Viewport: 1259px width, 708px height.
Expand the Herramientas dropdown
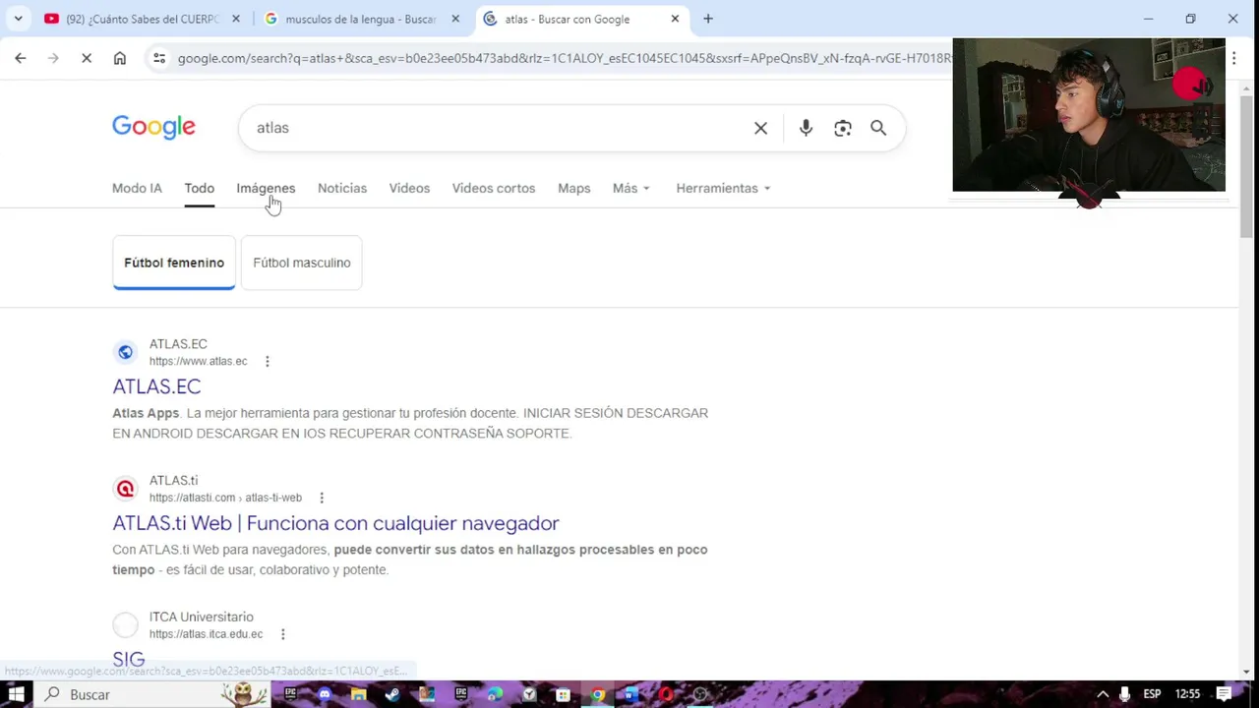(x=723, y=188)
